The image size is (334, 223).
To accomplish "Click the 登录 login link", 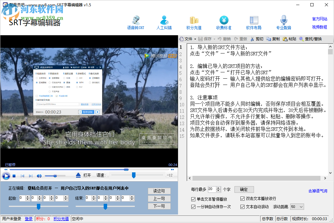I will (29, 219).
